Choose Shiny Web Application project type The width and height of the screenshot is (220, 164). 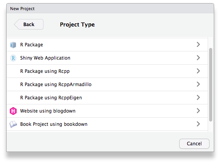coord(107,58)
